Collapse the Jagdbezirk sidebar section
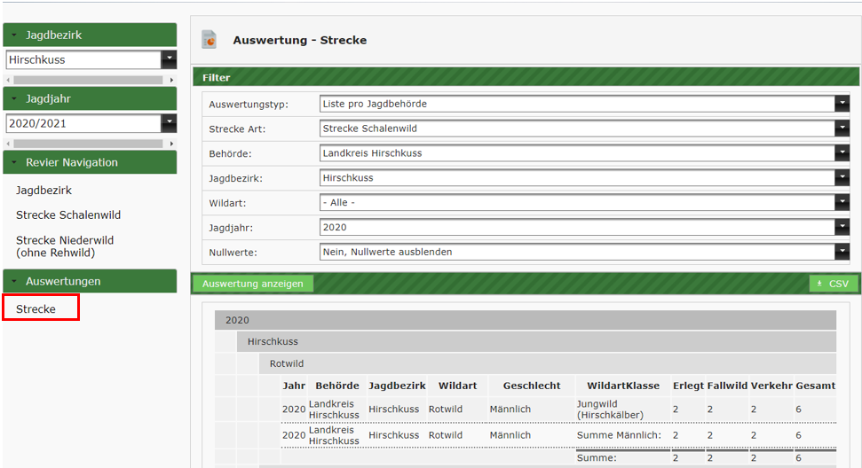The width and height of the screenshot is (862, 468). pyautogui.click(x=90, y=35)
